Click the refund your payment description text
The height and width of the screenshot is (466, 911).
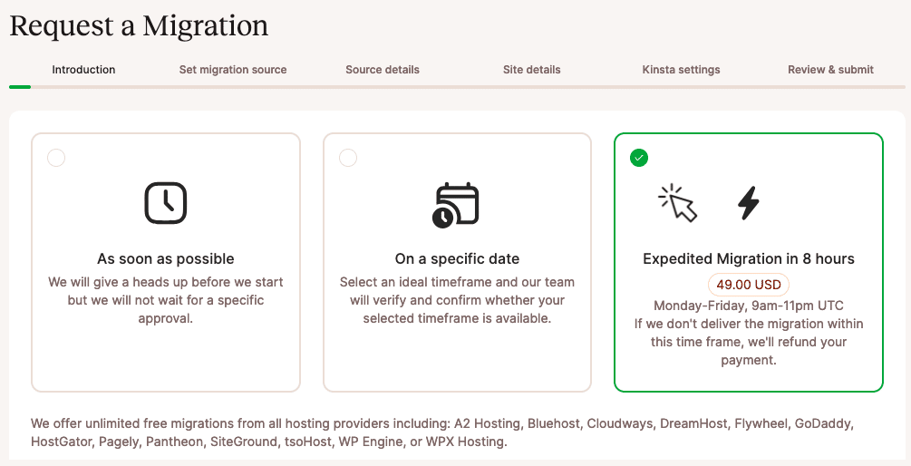coord(749,342)
